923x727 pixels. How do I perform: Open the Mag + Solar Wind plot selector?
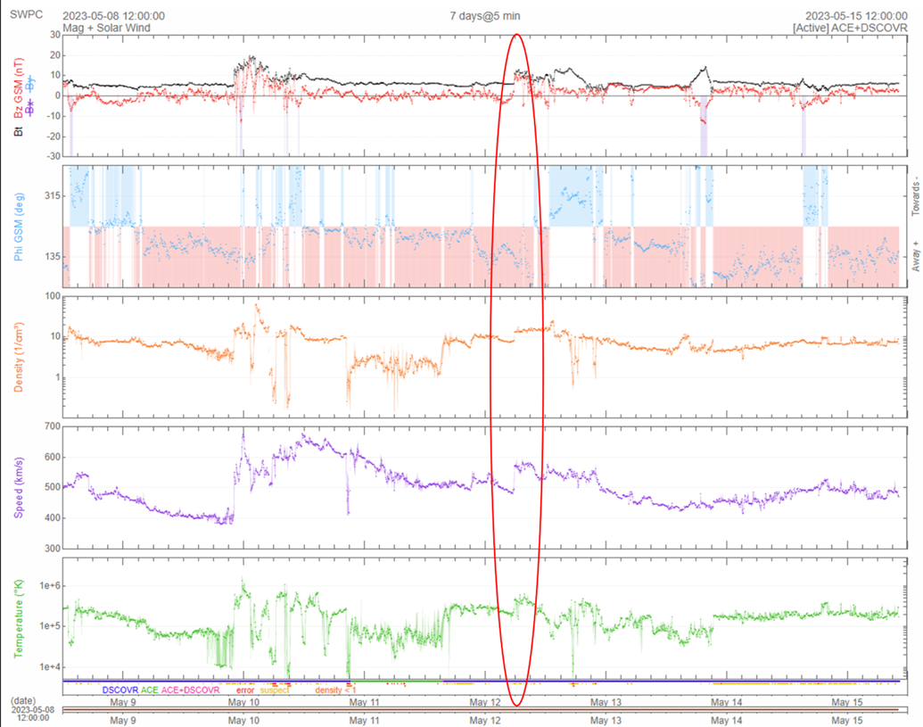(106, 28)
